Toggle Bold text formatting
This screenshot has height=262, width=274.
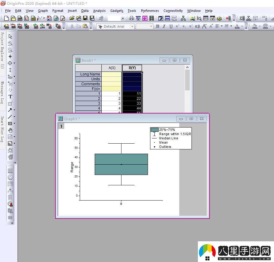click(157, 26)
